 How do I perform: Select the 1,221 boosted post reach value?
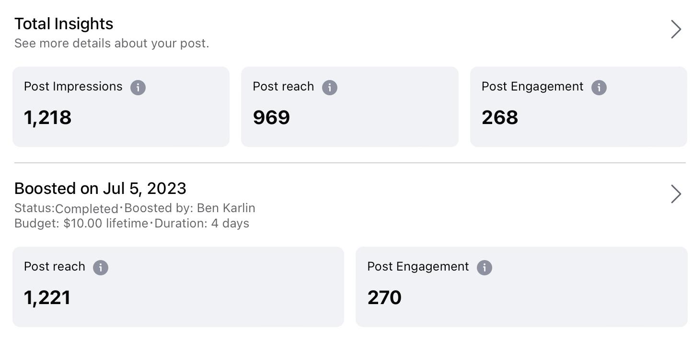tap(47, 298)
